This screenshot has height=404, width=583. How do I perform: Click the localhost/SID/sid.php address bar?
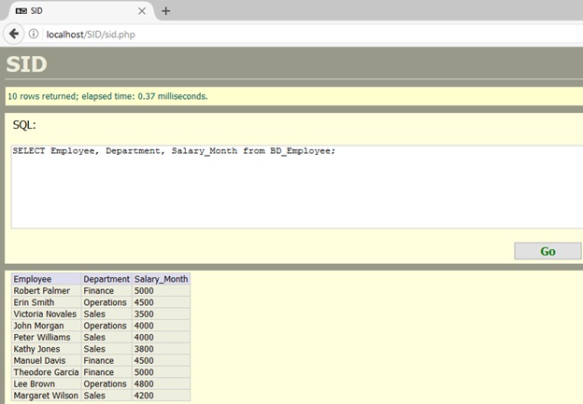tap(312, 35)
